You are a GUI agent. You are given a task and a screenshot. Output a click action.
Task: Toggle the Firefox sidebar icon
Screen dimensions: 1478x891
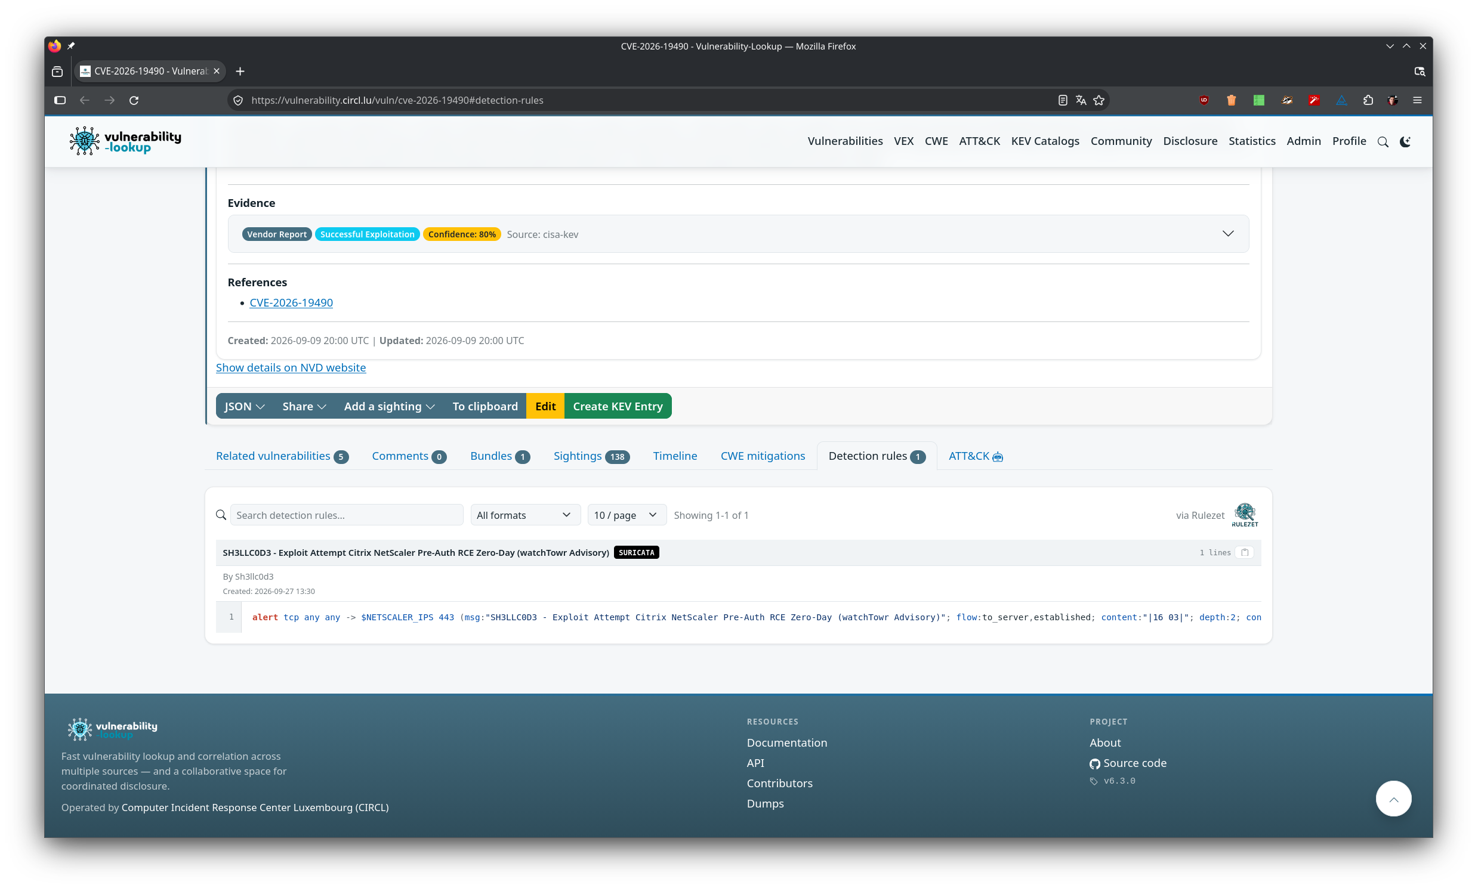click(x=60, y=100)
